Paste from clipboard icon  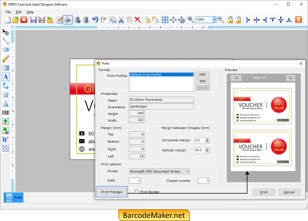coord(129,20)
